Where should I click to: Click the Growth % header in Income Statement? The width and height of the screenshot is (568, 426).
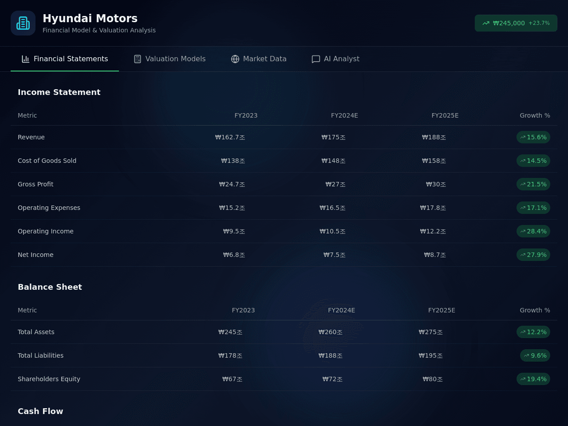(x=535, y=115)
